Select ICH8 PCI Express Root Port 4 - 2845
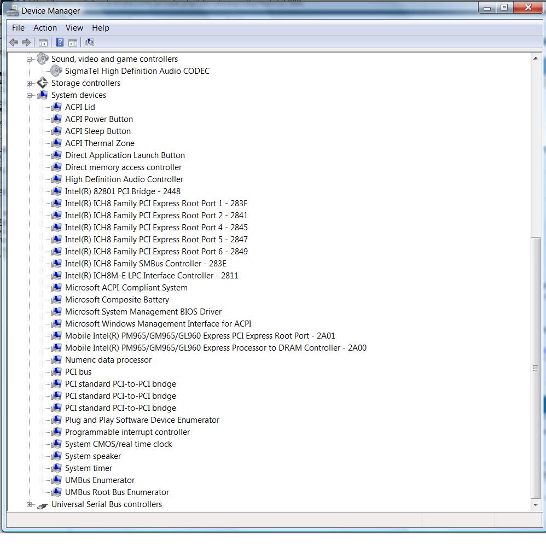The image size is (546, 547). click(x=156, y=228)
